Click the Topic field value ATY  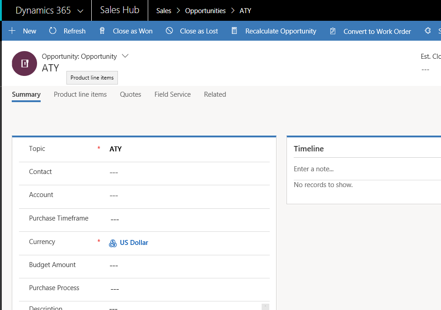click(x=116, y=148)
